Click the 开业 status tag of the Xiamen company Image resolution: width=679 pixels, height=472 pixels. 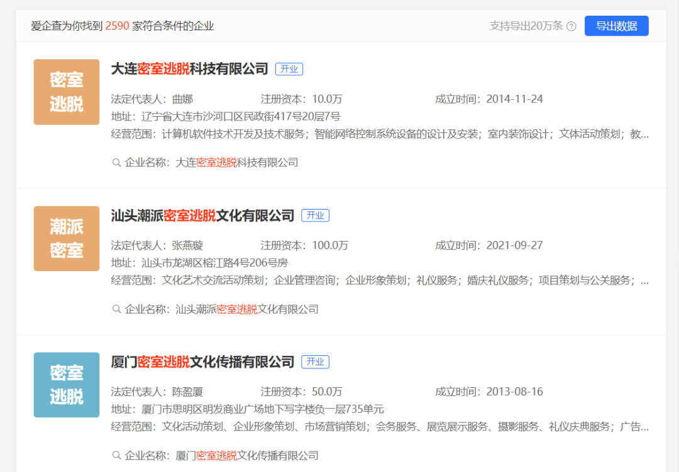tap(315, 362)
